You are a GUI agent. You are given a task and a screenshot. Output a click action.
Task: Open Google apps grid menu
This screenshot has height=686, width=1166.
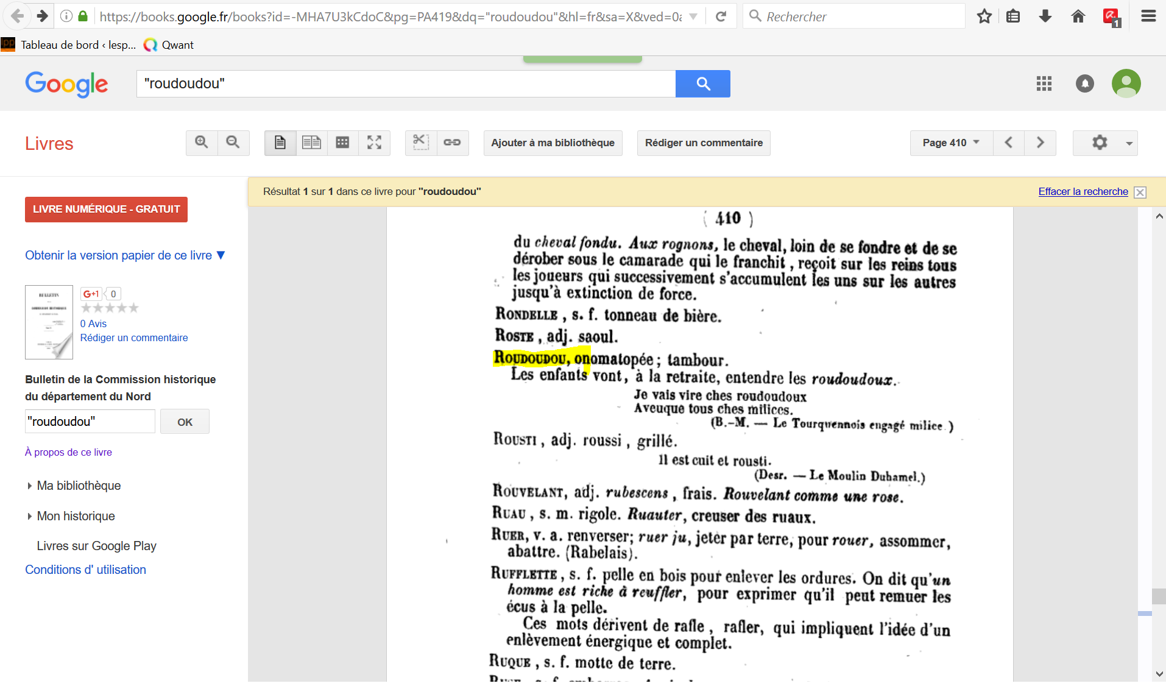[x=1044, y=83]
